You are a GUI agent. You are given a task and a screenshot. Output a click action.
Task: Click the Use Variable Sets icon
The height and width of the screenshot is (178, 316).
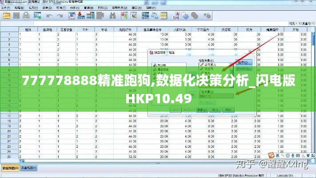click(x=185, y=16)
